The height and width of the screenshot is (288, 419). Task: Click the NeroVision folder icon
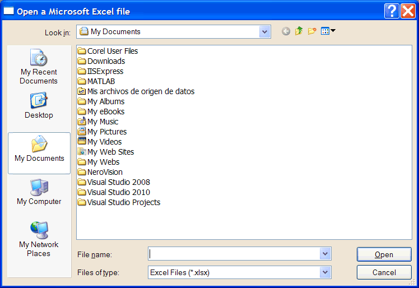(x=82, y=172)
